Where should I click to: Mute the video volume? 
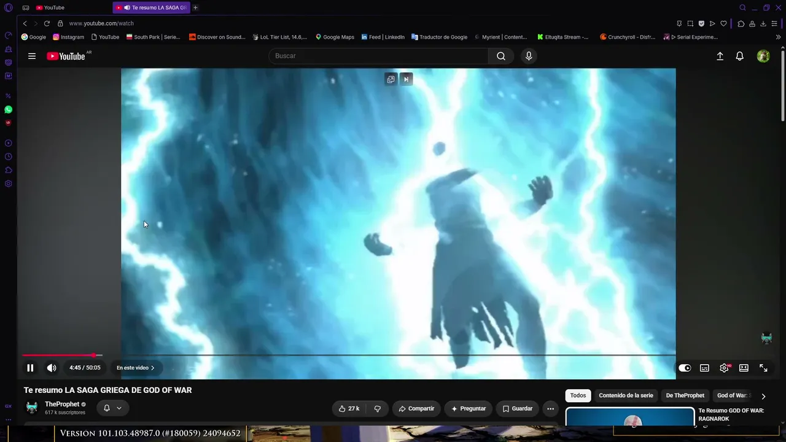[x=52, y=368]
